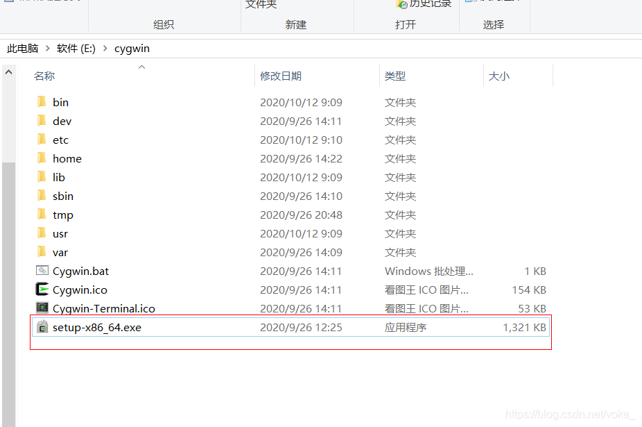Click the 2020/9/26 20:48 date cell

click(x=301, y=215)
